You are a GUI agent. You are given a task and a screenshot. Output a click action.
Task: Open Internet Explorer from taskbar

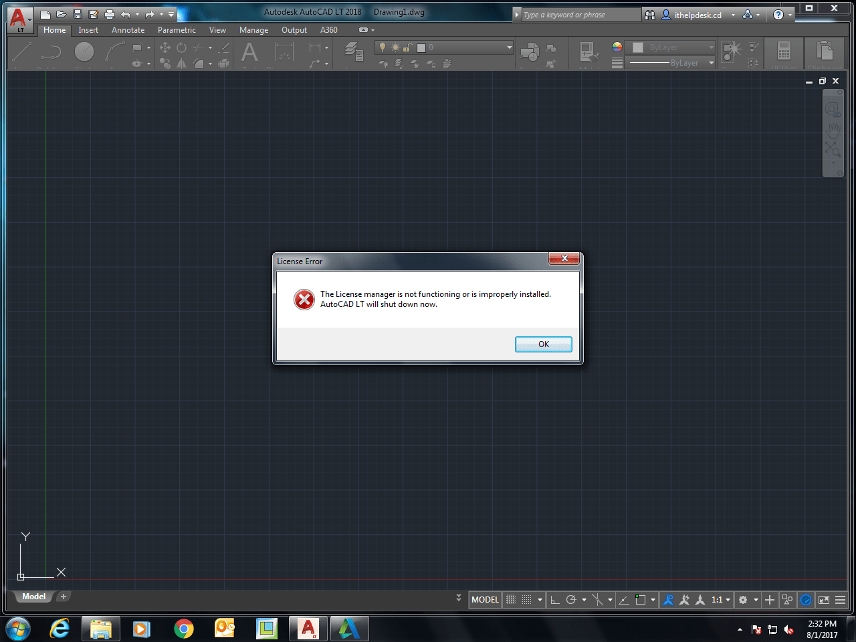click(x=60, y=629)
